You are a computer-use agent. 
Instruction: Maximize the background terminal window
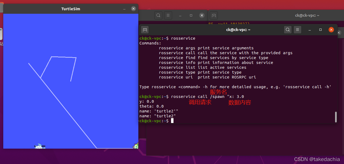pyautogui.click(x=191, y=15)
